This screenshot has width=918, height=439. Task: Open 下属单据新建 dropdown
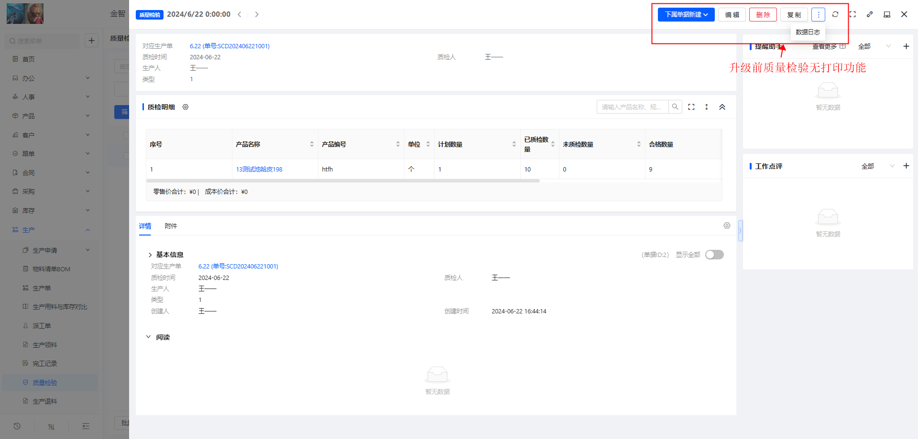pyautogui.click(x=686, y=15)
